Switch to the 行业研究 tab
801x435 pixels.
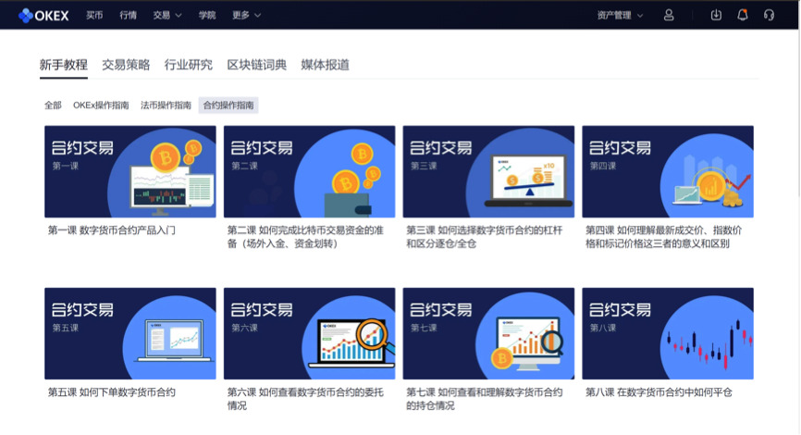(188, 65)
